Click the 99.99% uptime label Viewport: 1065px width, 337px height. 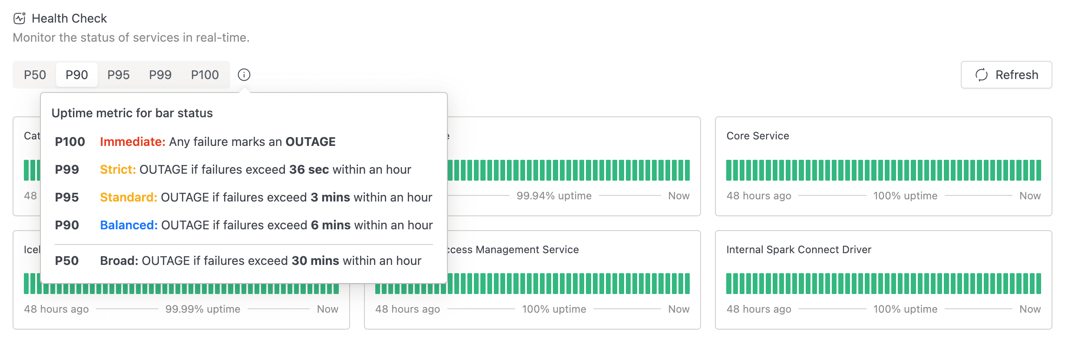(x=202, y=309)
